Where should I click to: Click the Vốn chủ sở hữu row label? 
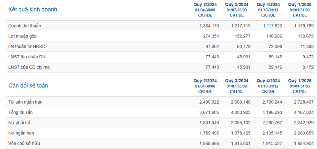[24, 143]
